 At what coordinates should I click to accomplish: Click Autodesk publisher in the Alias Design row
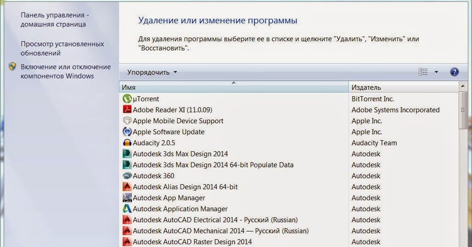[x=366, y=187]
